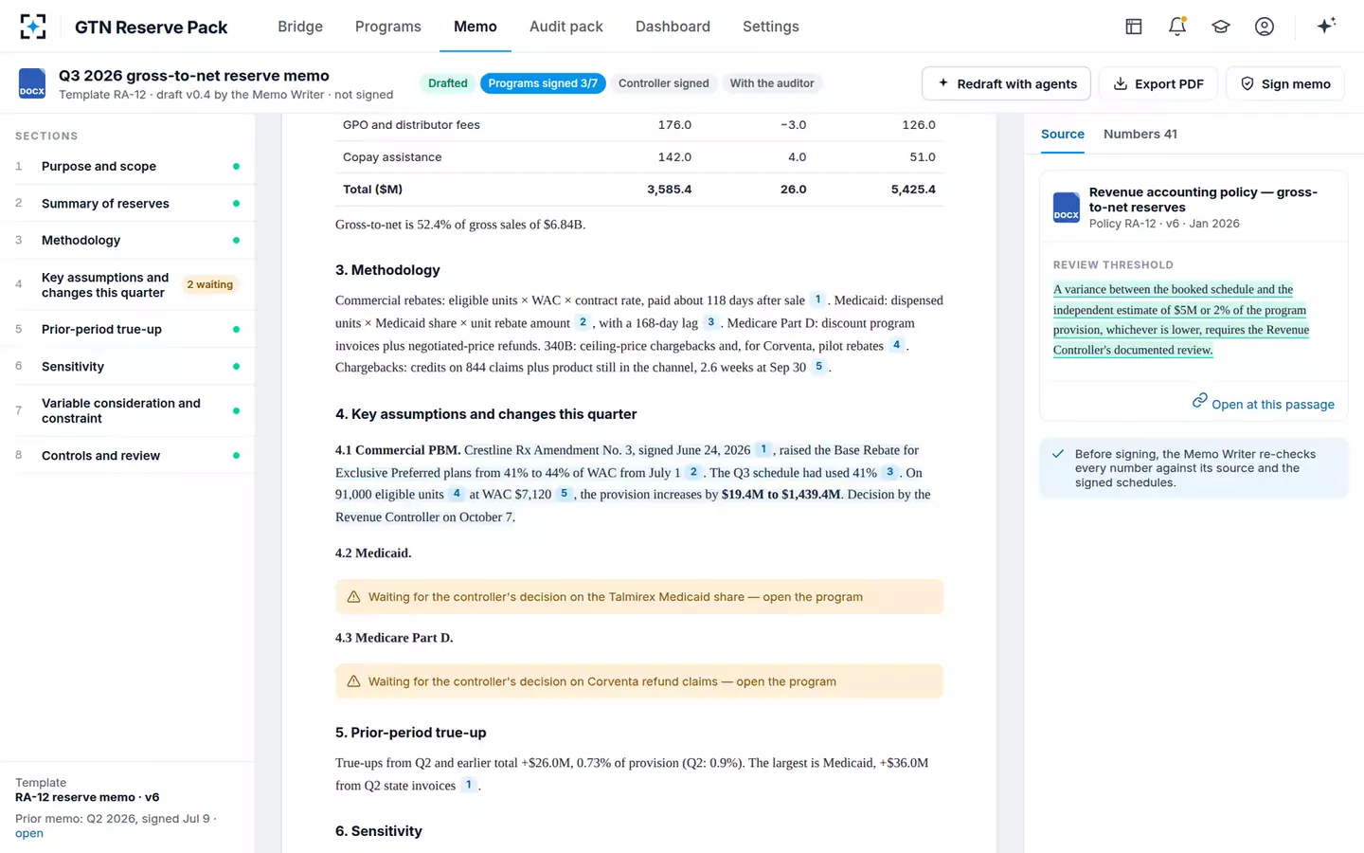Open the AI sparkle assistant icon
Image resolution: width=1364 pixels, height=853 pixels.
(1326, 26)
